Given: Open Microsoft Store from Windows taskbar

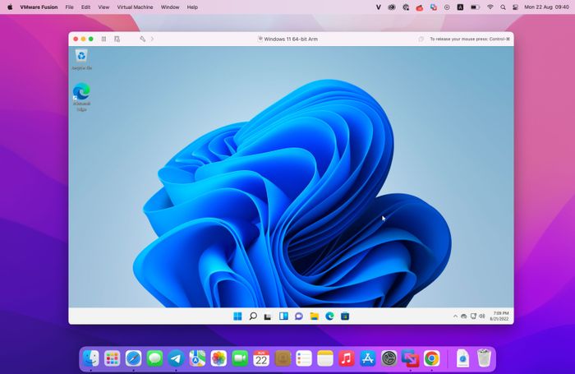Looking at the screenshot, I should pos(345,316).
